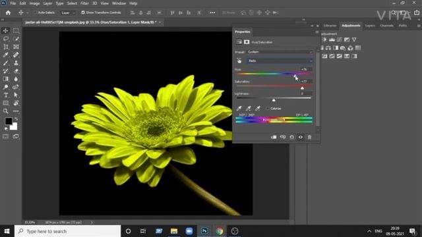Open the Layer menu
The height and width of the screenshot is (237, 422).
click(x=47, y=3)
